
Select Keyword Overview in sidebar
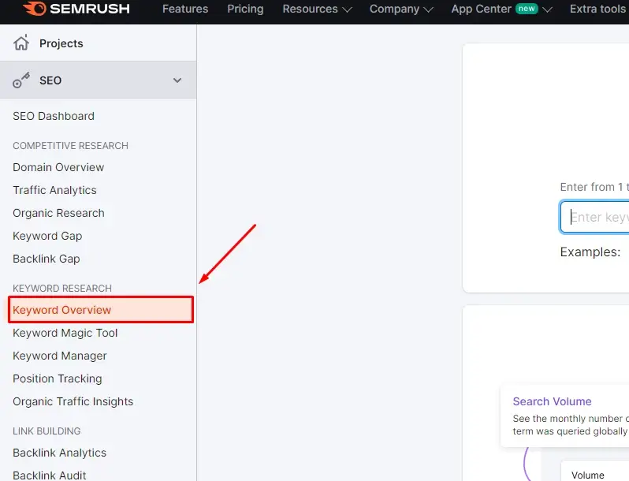(101, 309)
